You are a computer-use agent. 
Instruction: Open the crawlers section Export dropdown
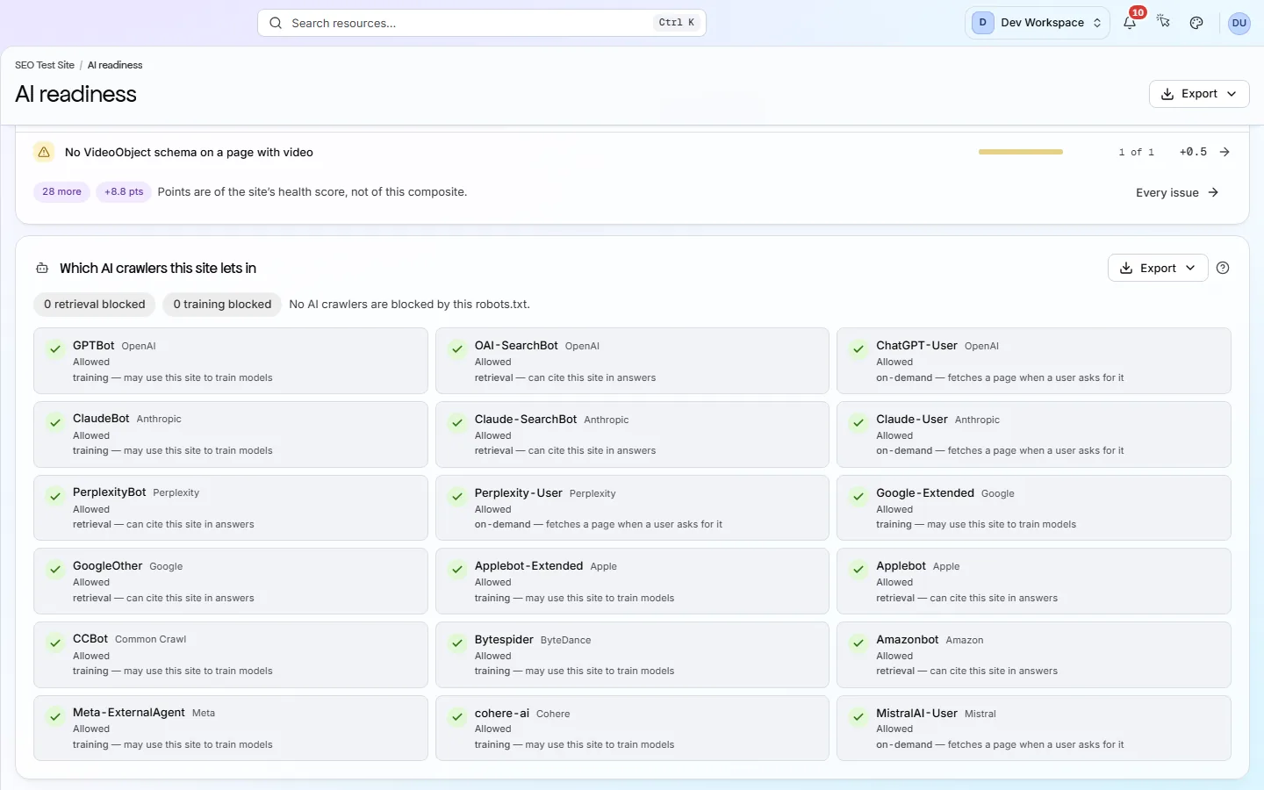point(1158,268)
